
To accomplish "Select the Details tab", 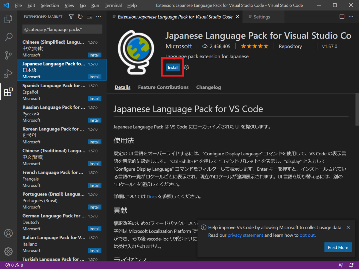I will 123,87.
